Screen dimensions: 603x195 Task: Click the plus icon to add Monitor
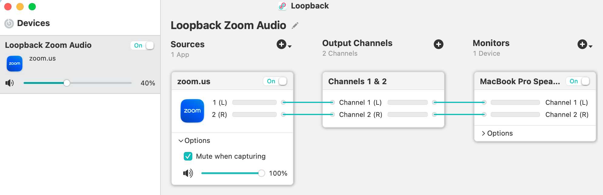point(582,45)
